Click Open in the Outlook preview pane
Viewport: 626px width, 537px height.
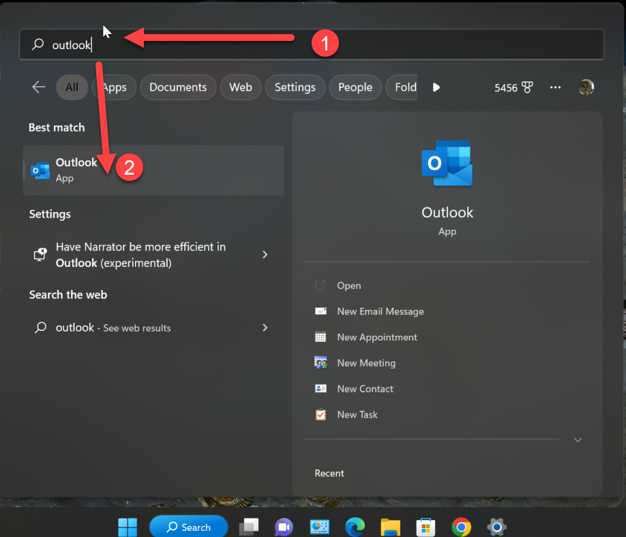point(349,285)
